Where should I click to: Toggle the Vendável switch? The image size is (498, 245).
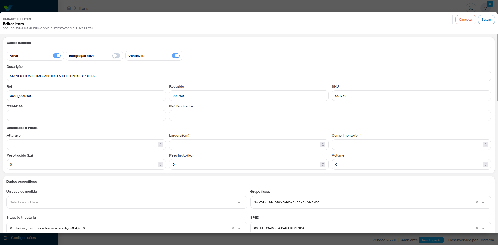(175, 56)
